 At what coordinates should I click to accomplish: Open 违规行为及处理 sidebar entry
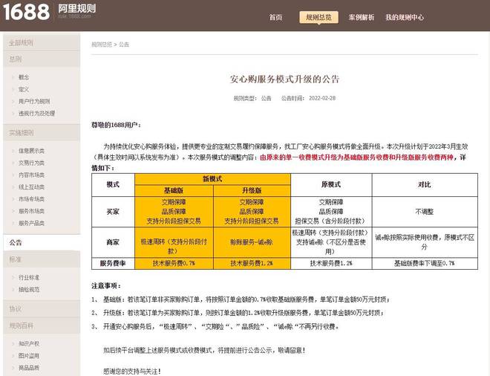36,113
